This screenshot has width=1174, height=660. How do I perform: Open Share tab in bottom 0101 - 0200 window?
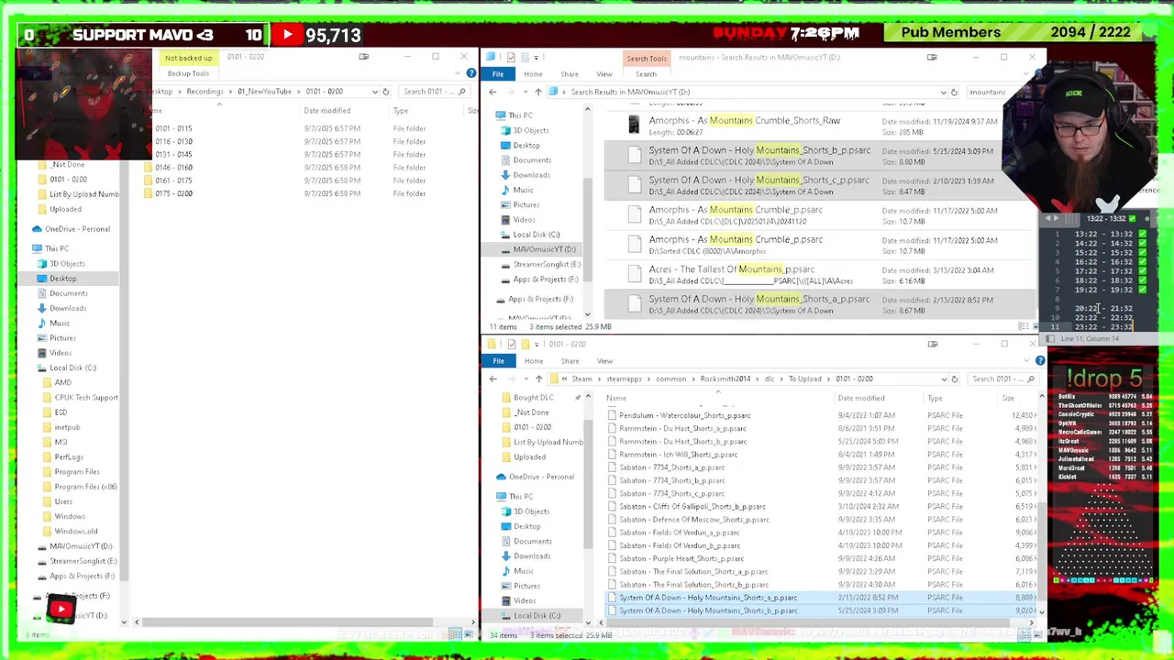pyautogui.click(x=570, y=361)
